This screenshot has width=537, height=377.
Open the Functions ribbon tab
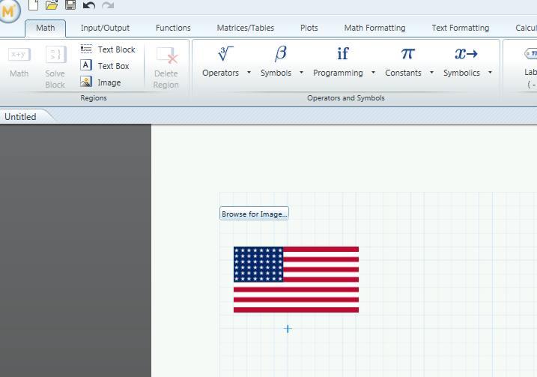click(x=173, y=28)
